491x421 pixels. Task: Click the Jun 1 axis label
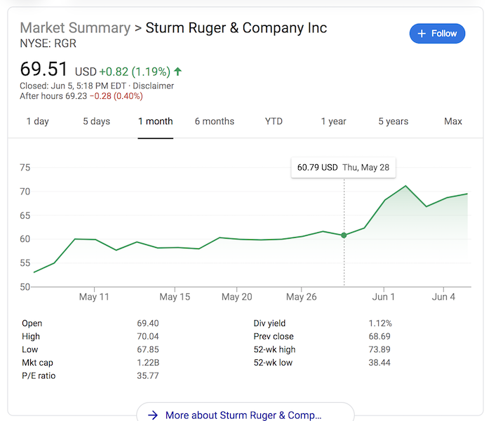[x=384, y=297]
